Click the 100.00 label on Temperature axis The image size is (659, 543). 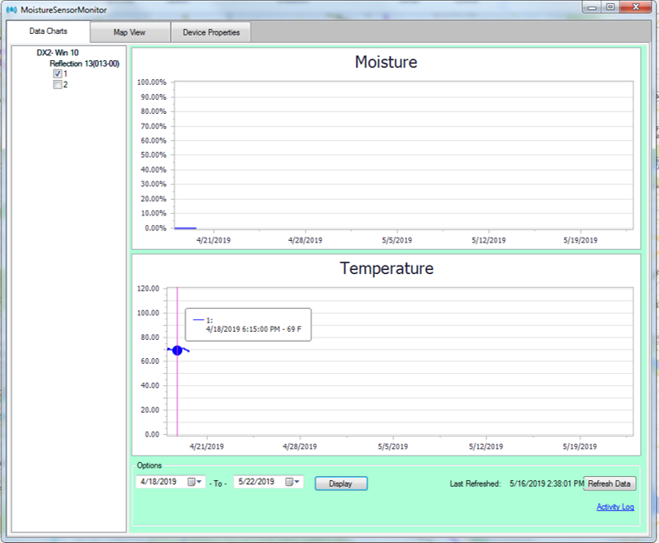[x=148, y=313]
